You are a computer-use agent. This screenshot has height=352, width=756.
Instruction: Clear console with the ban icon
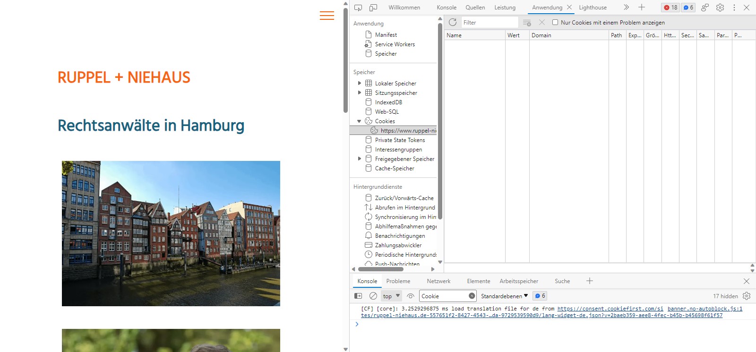point(373,296)
